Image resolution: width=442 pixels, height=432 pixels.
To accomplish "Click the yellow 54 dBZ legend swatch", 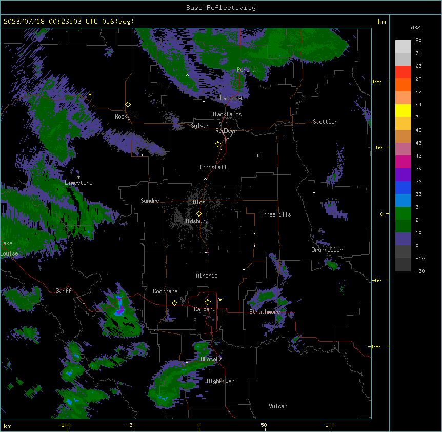I will pyautogui.click(x=403, y=110).
